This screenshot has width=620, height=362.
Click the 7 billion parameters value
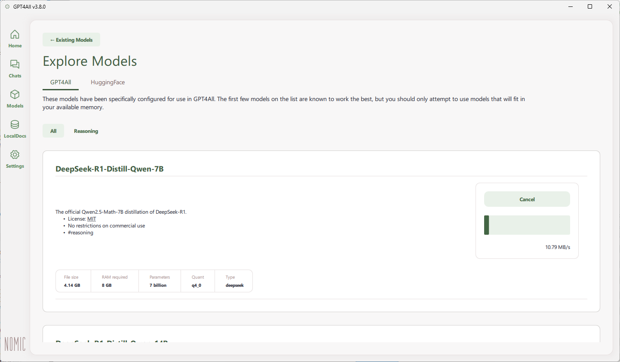coord(158,285)
